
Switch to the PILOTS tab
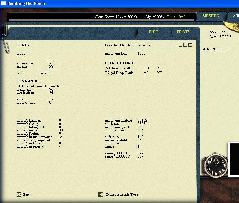(183, 32)
